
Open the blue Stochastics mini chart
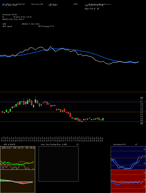pos(128,158)
